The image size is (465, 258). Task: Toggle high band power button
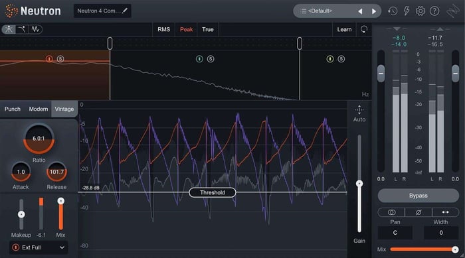click(x=330, y=59)
